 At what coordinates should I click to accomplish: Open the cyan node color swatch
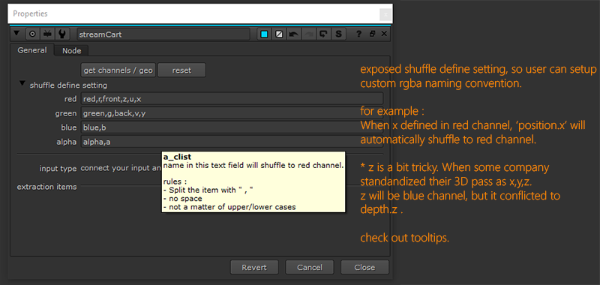pos(264,34)
